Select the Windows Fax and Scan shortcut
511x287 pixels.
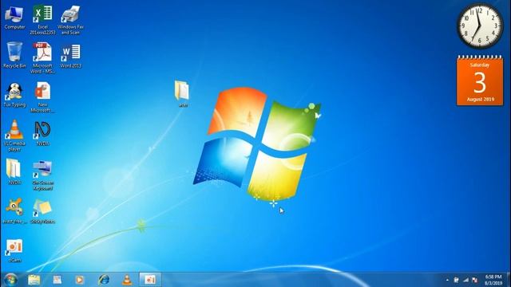(x=70, y=19)
